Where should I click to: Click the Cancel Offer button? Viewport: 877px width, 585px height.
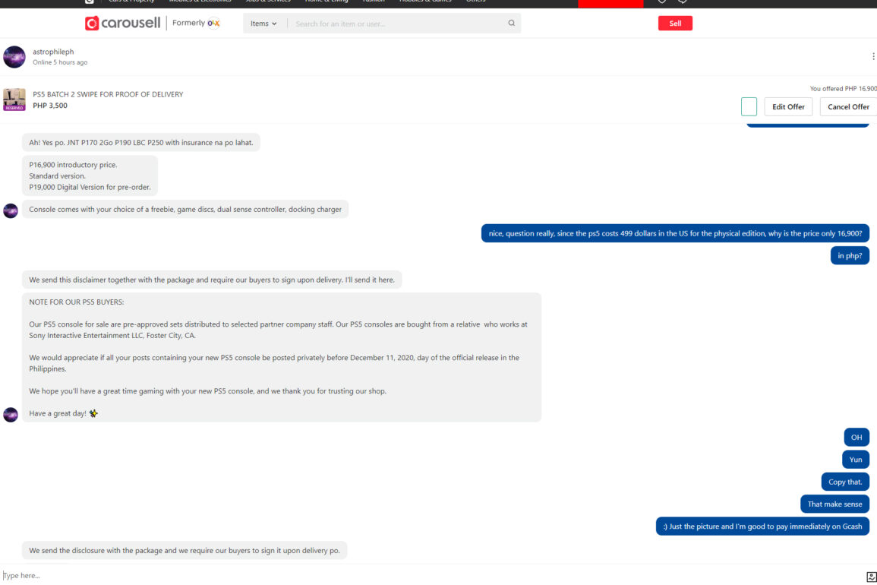(848, 106)
